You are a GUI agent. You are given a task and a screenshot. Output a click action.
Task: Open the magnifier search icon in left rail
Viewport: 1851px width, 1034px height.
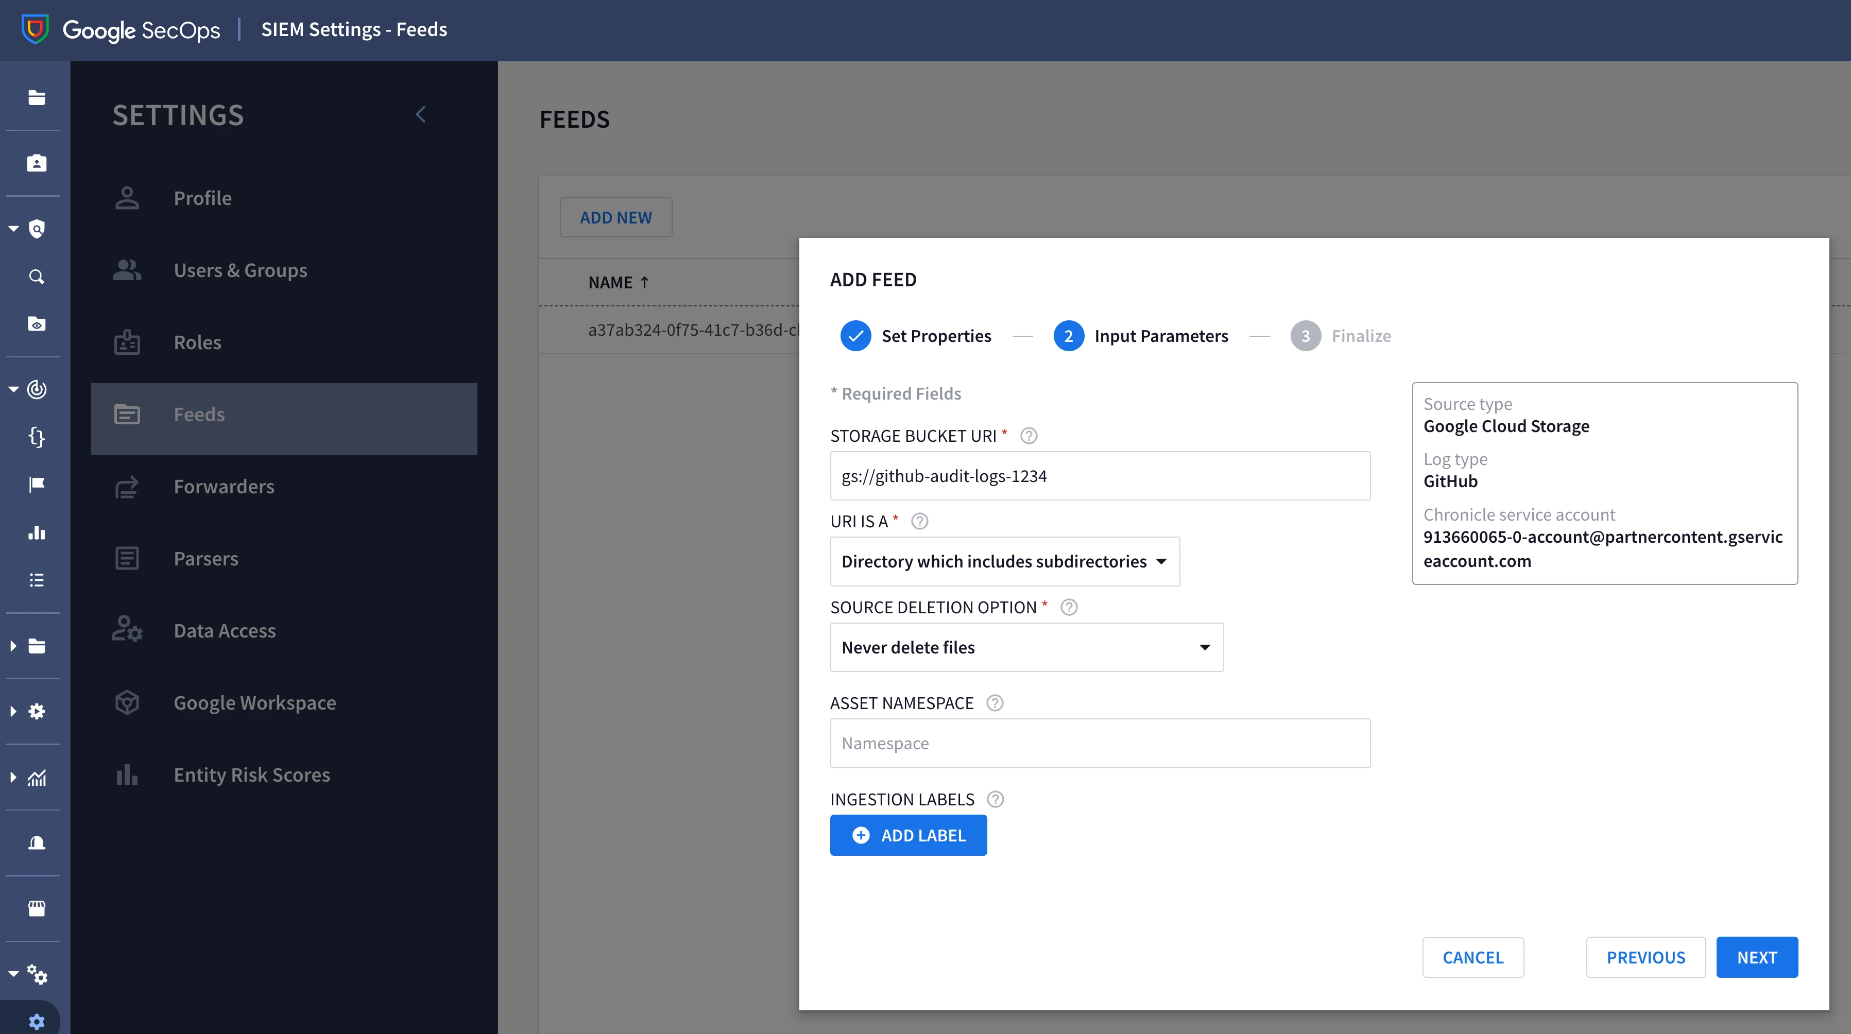[37, 277]
